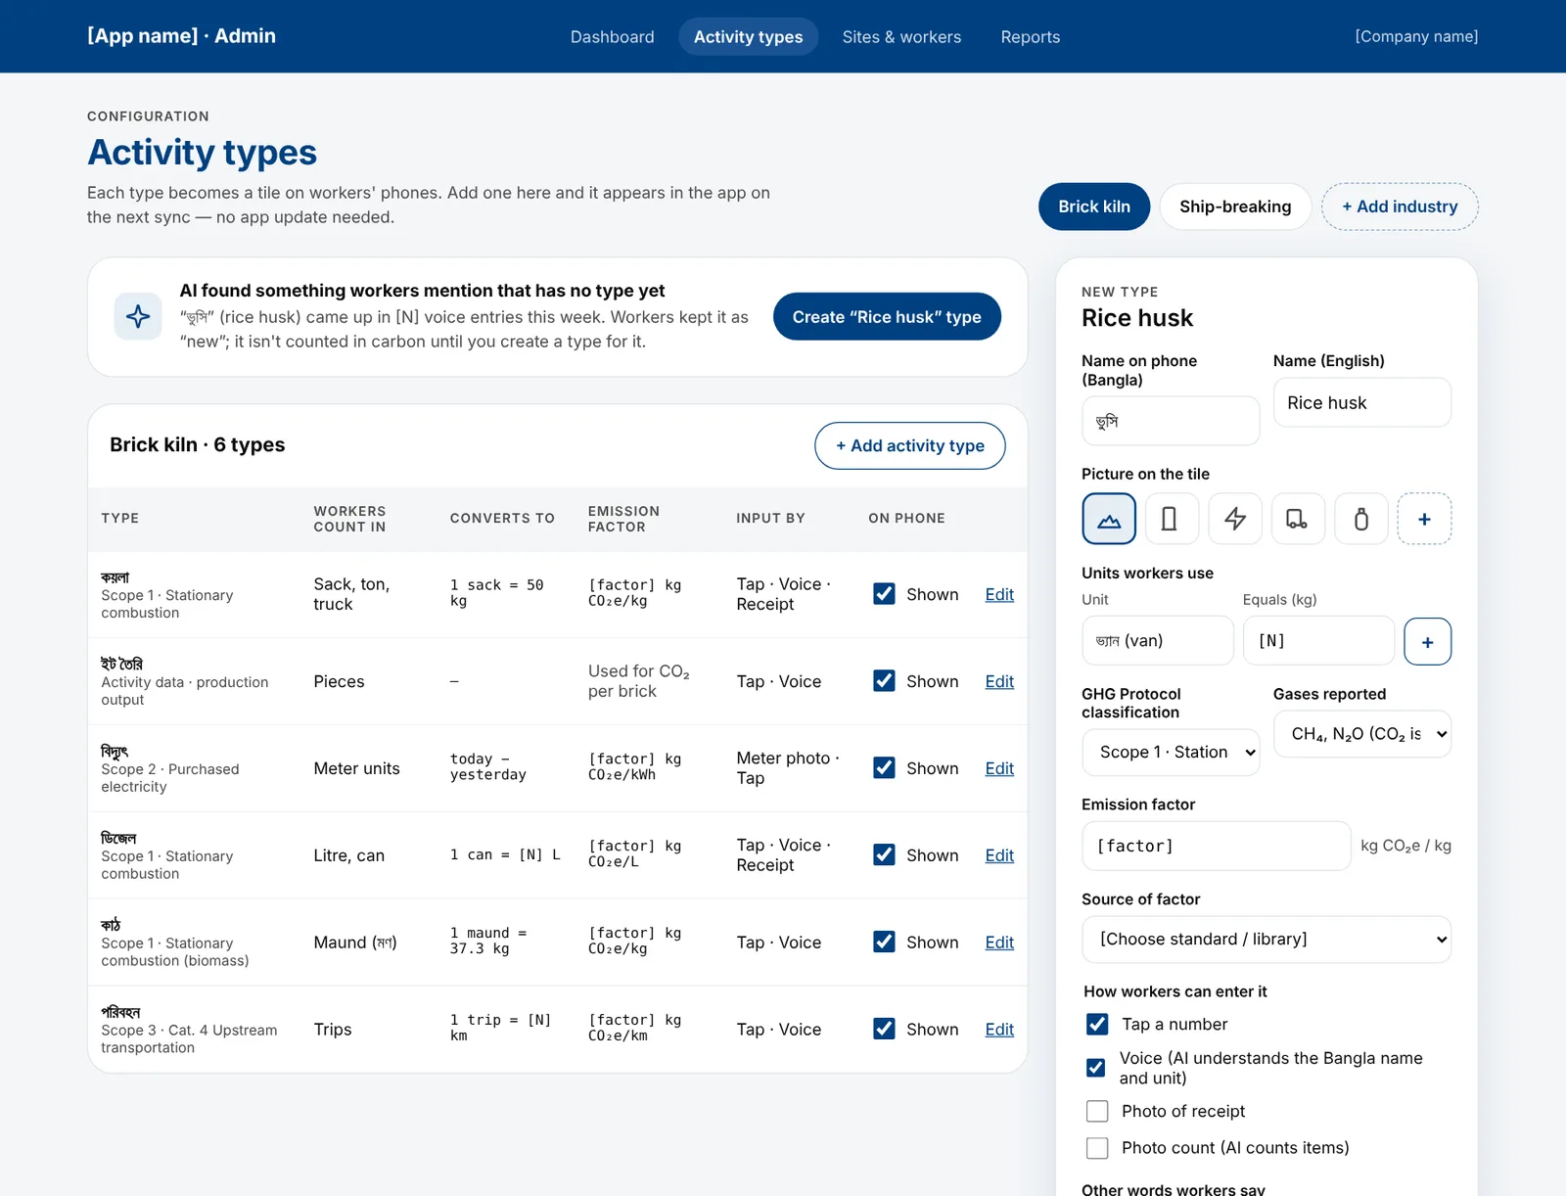The height and width of the screenshot is (1196, 1566).
Task: Open the Source of factor dropdown
Action: click(x=1267, y=940)
